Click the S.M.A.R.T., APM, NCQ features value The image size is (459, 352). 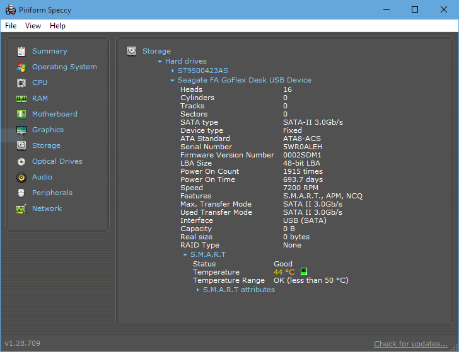pyautogui.click(x=323, y=196)
